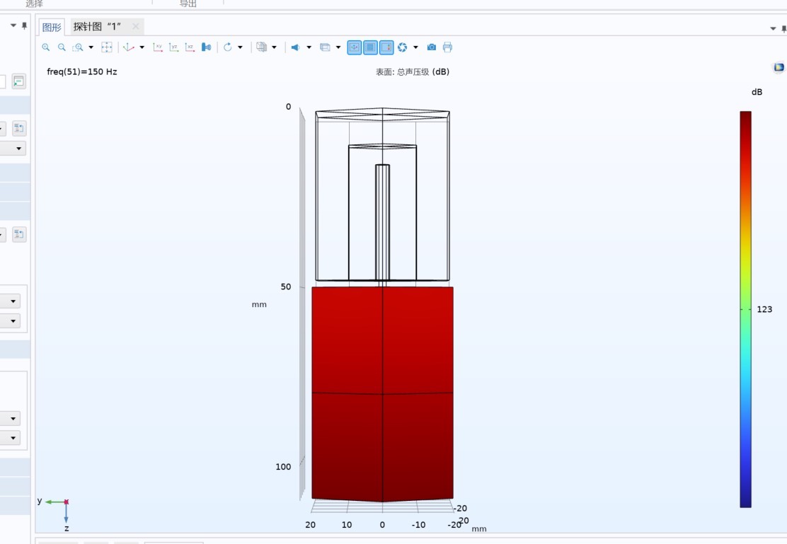Switch to the XZ plane view
This screenshot has height=544, width=787.
click(190, 47)
